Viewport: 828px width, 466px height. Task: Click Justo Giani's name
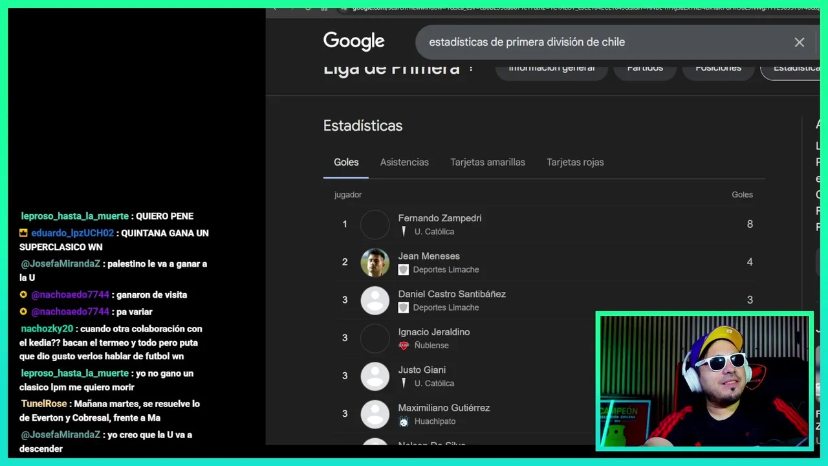pyautogui.click(x=422, y=370)
